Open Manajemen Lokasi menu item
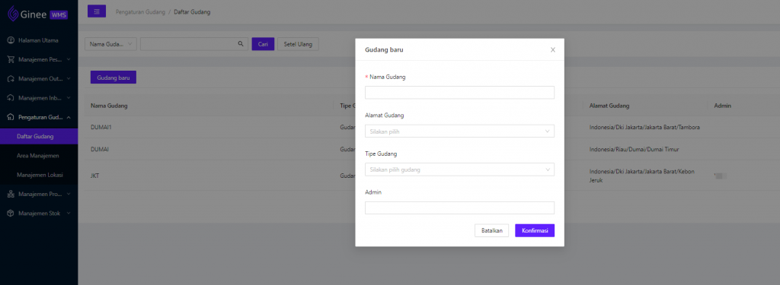Image resolution: width=780 pixels, height=285 pixels. coord(39,176)
